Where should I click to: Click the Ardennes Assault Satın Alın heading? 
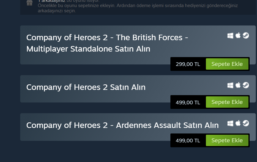click(122, 125)
